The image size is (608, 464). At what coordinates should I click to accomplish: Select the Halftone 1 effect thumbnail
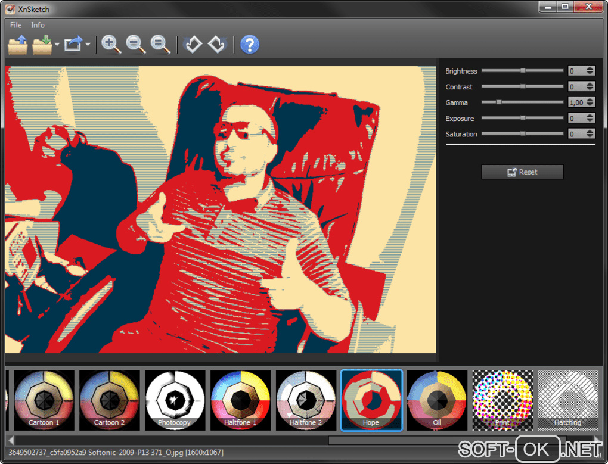click(240, 400)
